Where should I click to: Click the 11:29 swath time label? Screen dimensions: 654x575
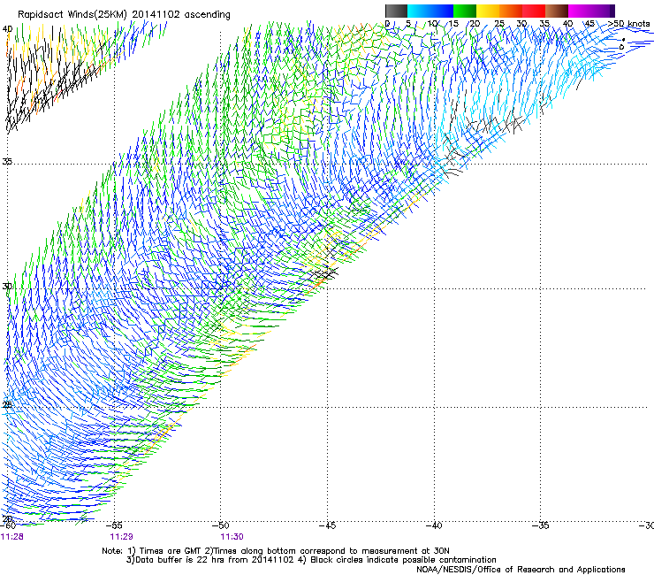tap(121, 537)
